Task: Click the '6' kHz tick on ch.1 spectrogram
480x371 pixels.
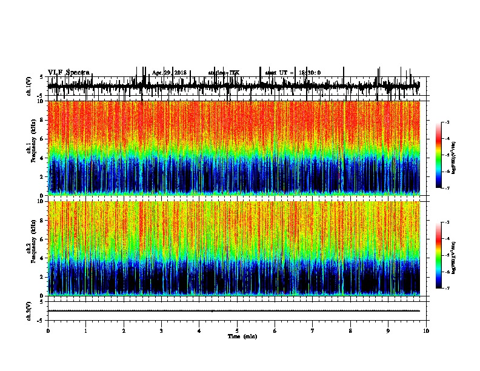Action: pyautogui.click(x=42, y=139)
